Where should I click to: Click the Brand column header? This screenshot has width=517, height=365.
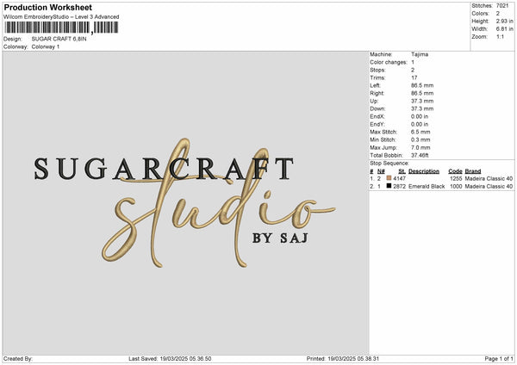pyautogui.click(x=473, y=170)
